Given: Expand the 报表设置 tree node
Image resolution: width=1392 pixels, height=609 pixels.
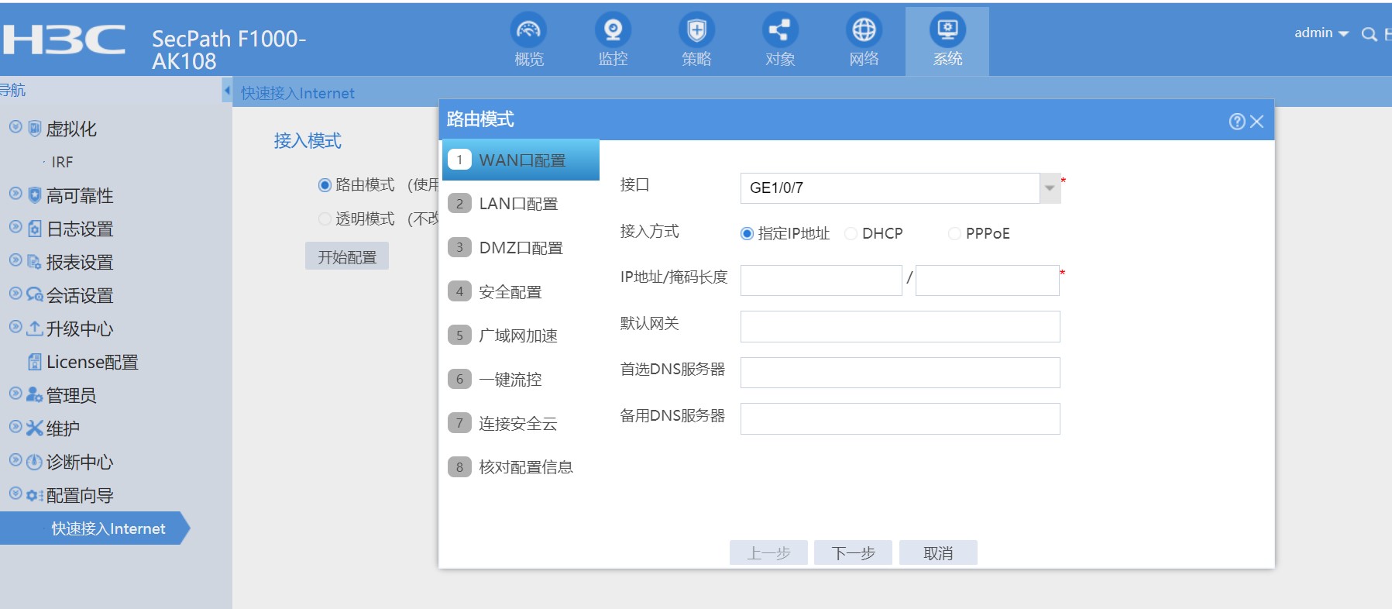Looking at the screenshot, I should [x=15, y=260].
